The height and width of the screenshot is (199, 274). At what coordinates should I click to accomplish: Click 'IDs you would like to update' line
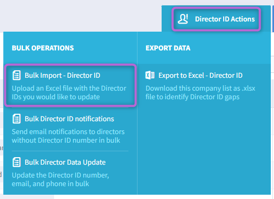pos(56,97)
